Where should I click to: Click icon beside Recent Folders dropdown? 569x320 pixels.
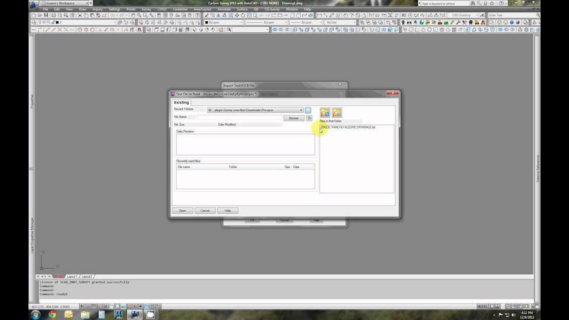pyautogui.click(x=308, y=110)
